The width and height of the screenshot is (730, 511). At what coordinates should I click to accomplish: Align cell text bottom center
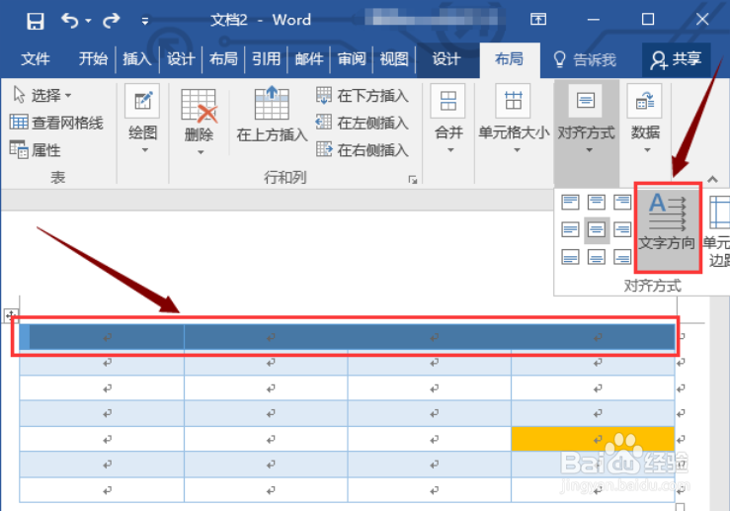pos(597,257)
